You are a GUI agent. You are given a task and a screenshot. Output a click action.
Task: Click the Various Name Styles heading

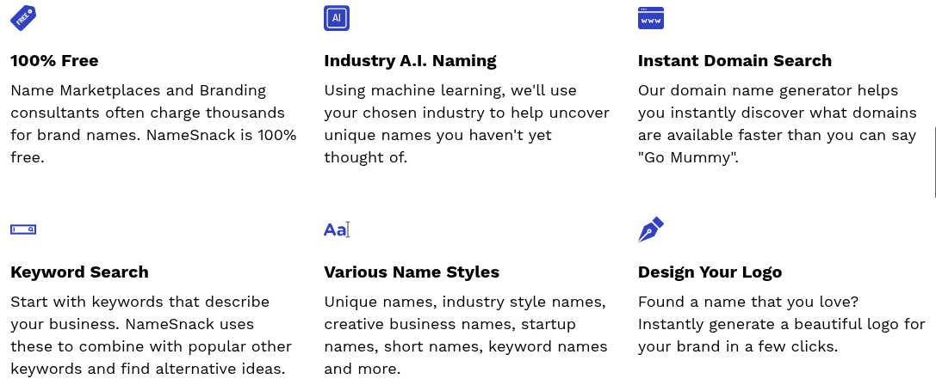[412, 272]
